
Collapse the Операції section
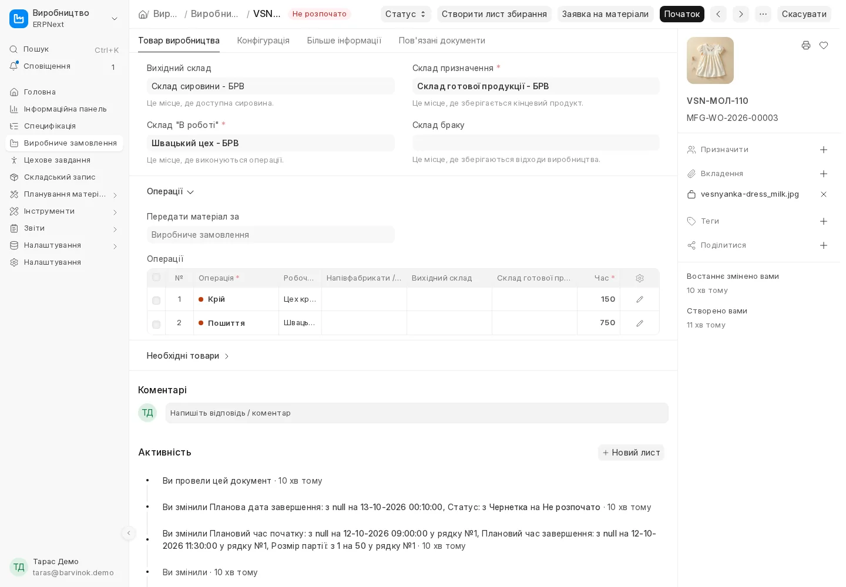[x=170, y=191]
